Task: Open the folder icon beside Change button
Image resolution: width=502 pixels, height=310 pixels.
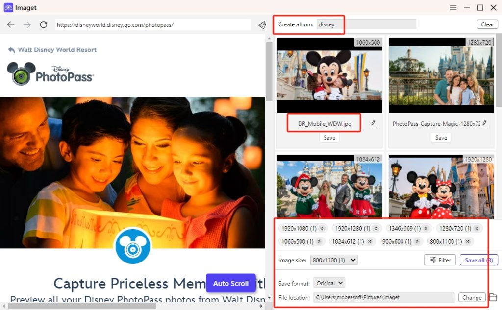Action: [x=493, y=297]
